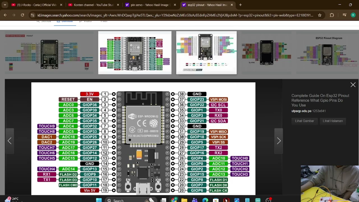Open the Complete Guide On Esp32 Pinout title link
This screenshot has height=202, width=359.
click(320, 100)
